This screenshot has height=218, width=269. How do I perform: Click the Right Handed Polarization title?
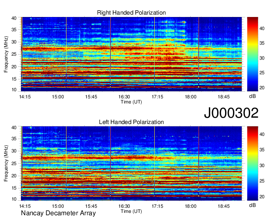tap(131, 13)
